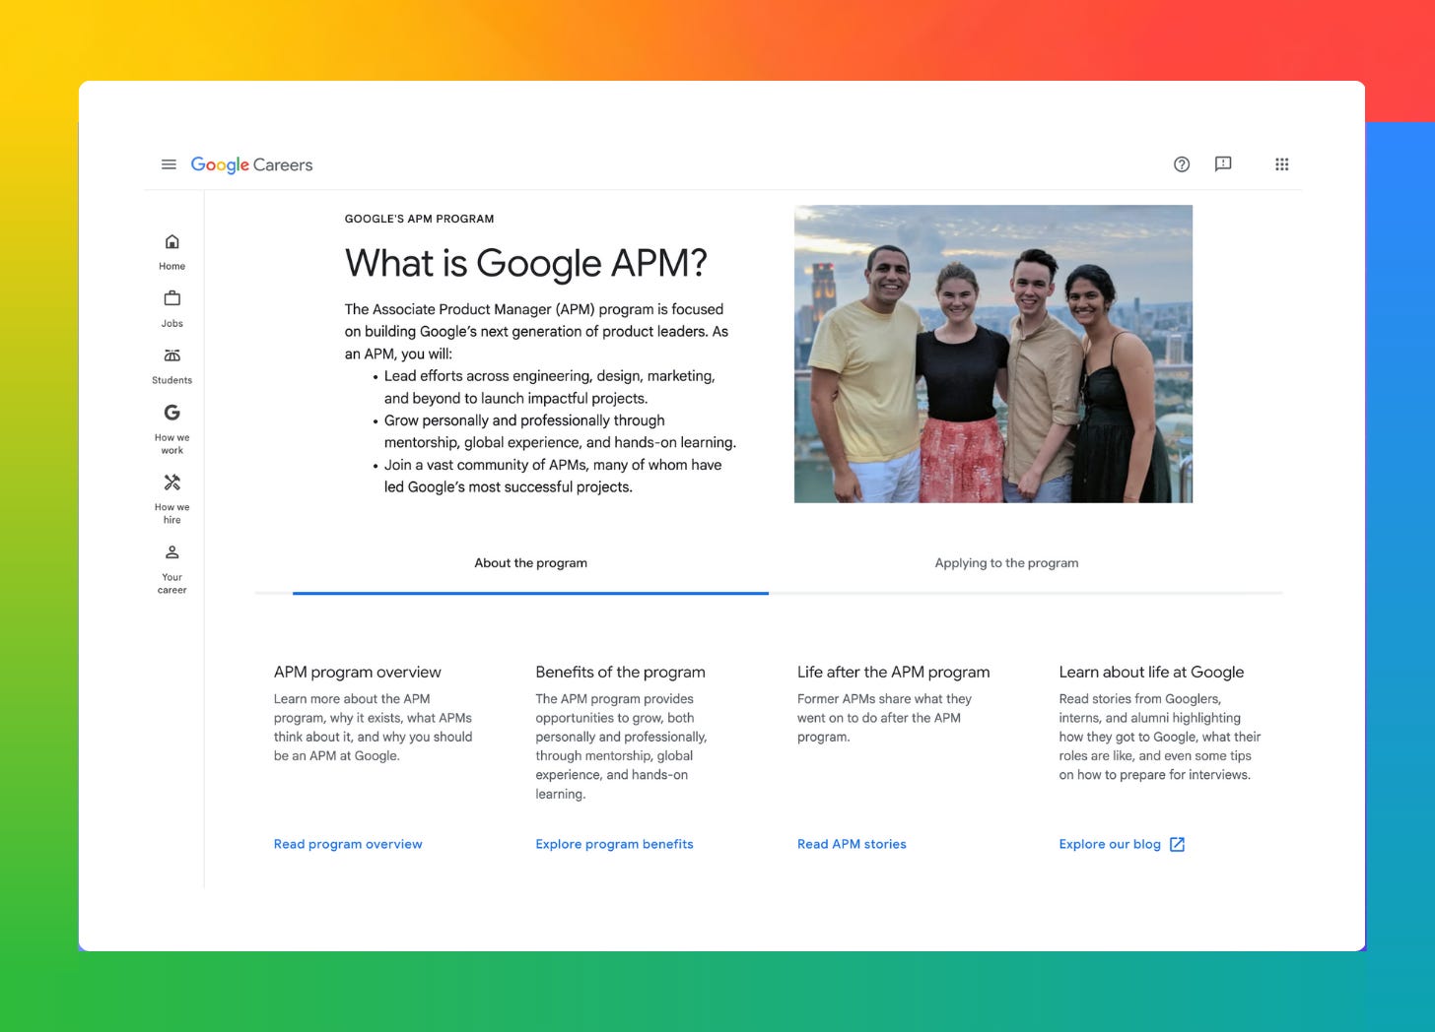The height and width of the screenshot is (1032, 1435).
Task: Open How we work sidebar item
Action: click(172, 429)
